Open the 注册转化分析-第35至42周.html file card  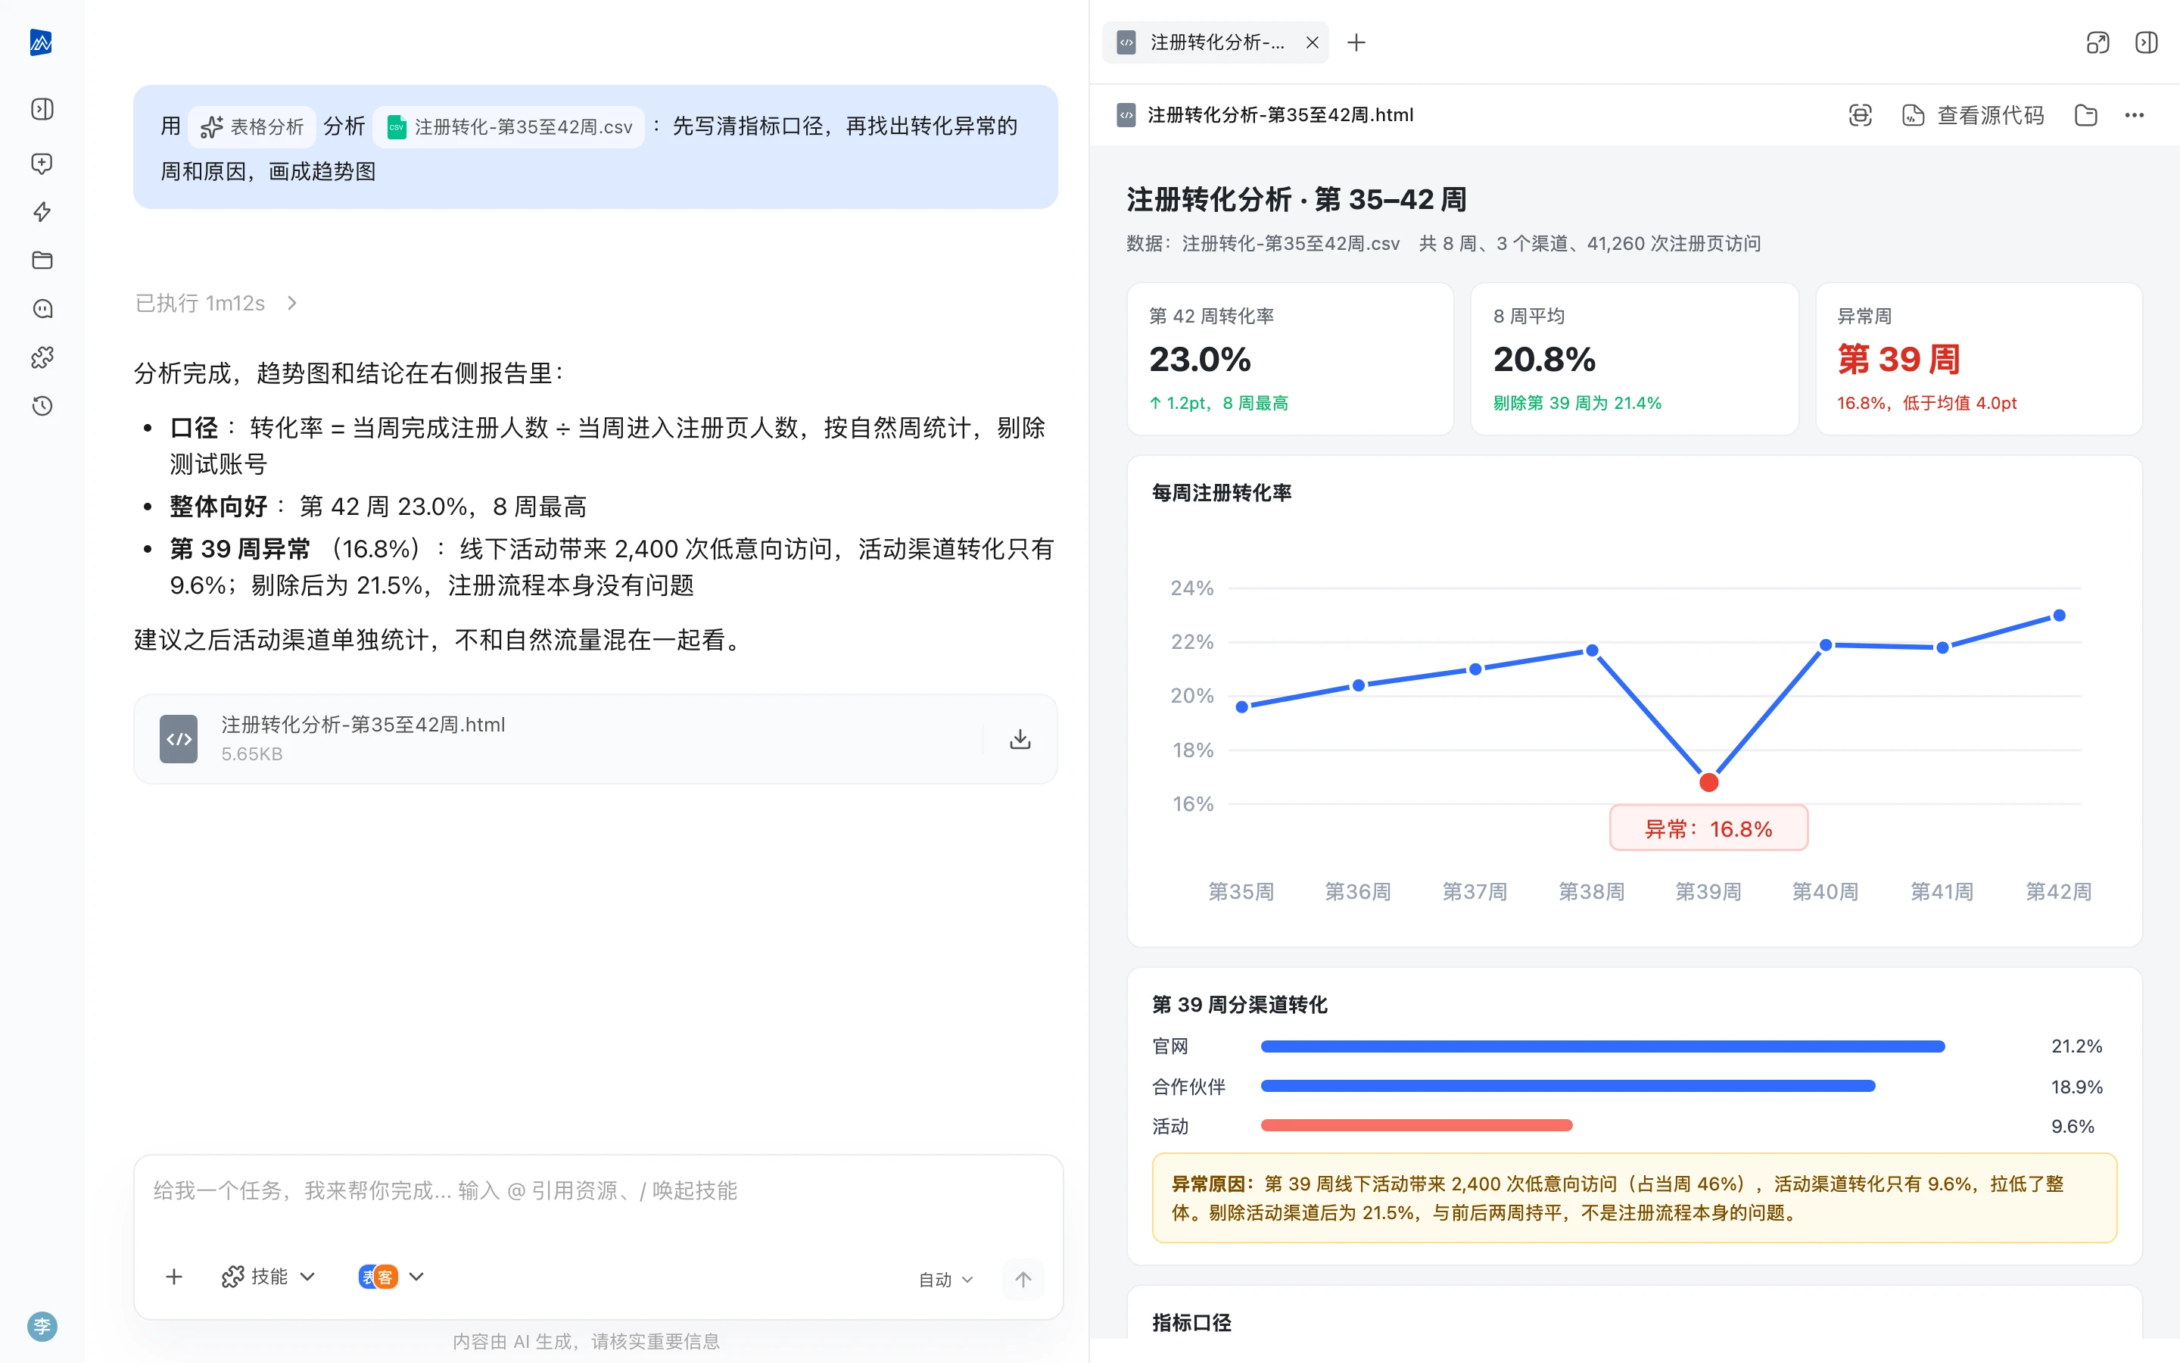coord(596,739)
